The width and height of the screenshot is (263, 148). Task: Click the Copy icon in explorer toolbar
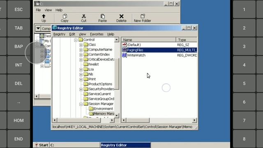(65, 16)
